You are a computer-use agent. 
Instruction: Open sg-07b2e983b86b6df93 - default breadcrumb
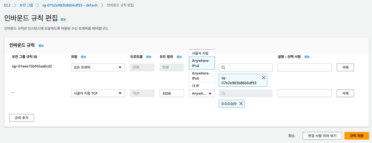coord(70,5)
